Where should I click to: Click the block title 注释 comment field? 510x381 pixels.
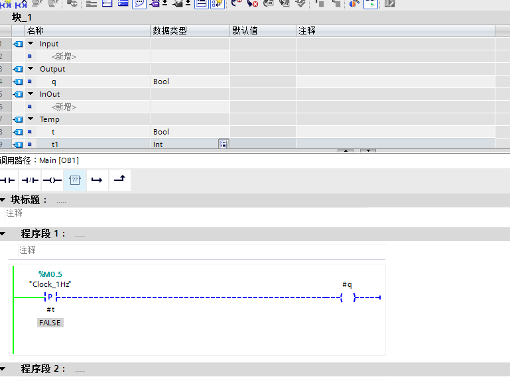186,213
